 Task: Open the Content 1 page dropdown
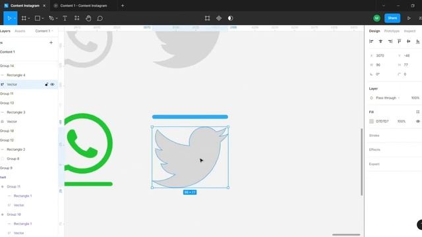pos(44,31)
